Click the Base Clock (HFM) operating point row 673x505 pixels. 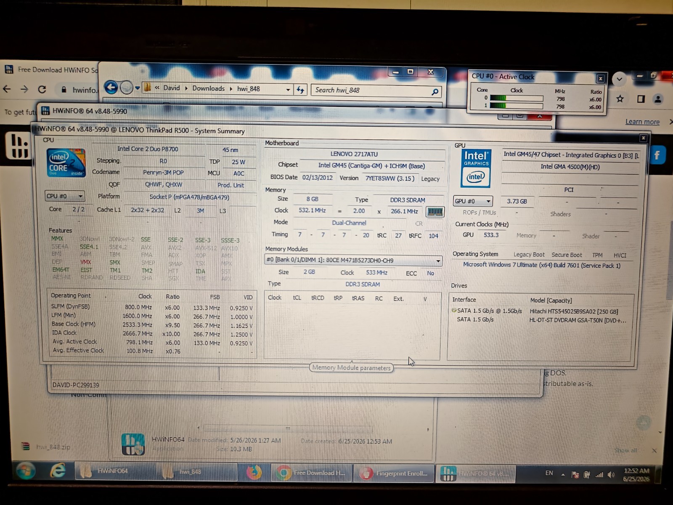(x=152, y=325)
